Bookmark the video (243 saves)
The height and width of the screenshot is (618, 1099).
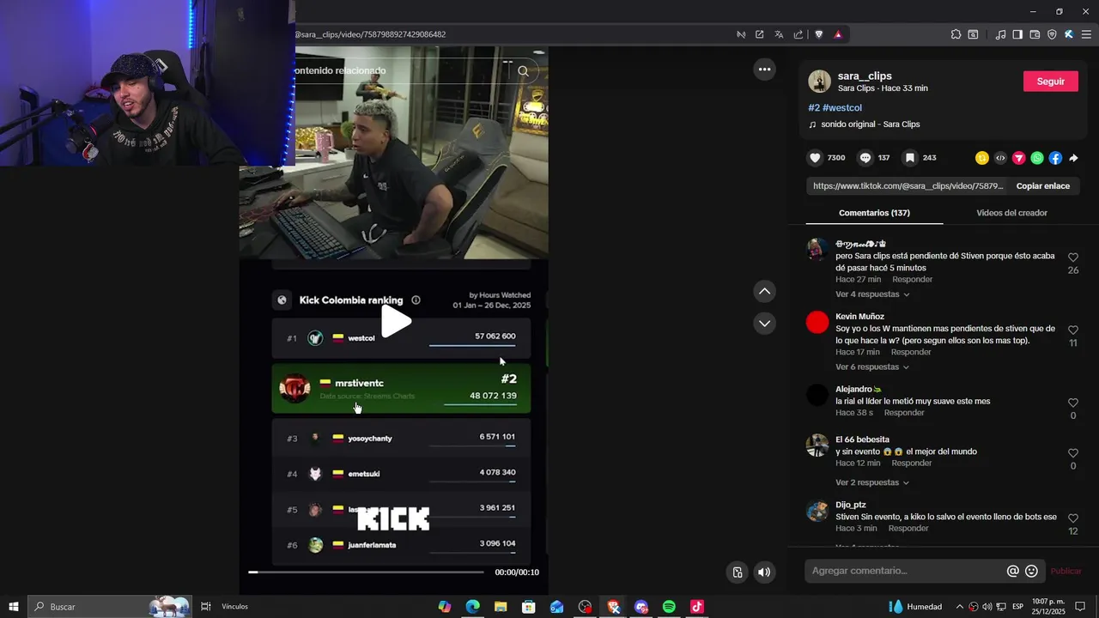pyautogui.click(x=910, y=158)
